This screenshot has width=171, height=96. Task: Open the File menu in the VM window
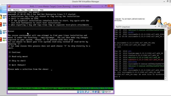[x=10, y=10]
